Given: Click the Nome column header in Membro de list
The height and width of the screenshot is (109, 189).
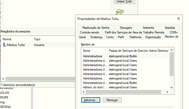Looking at the screenshot, I should point(94,51).
